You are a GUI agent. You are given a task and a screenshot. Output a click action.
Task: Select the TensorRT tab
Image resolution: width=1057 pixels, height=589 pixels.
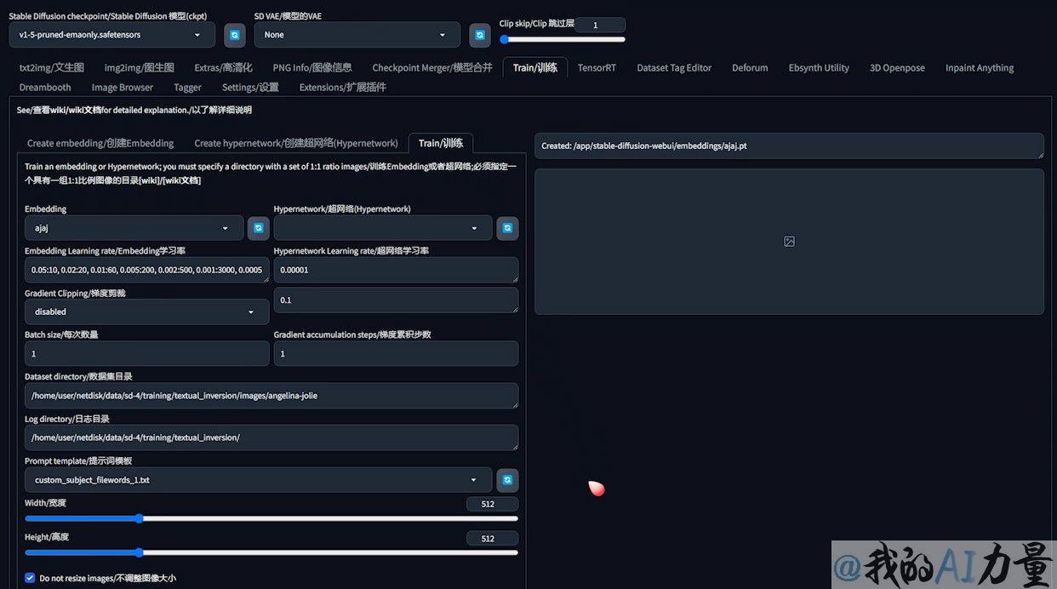[x=597, y=68]
